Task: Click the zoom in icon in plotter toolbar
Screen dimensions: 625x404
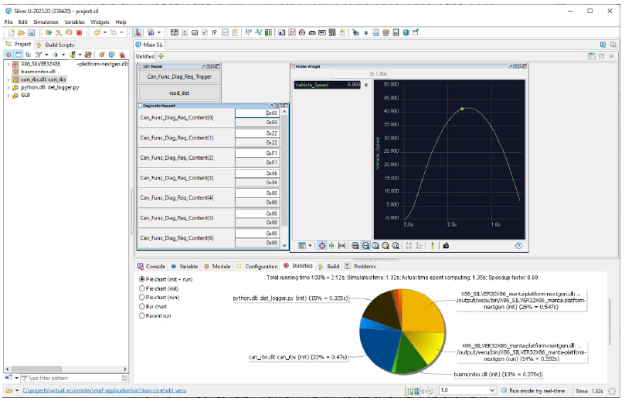Action: tap(355, 246)
